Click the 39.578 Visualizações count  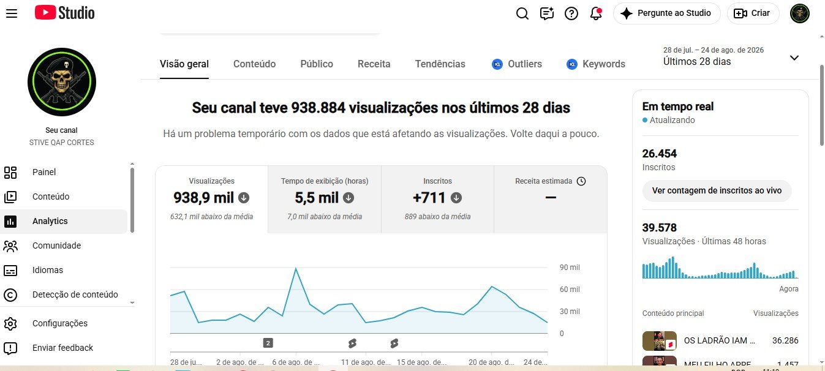coord(660,228)
